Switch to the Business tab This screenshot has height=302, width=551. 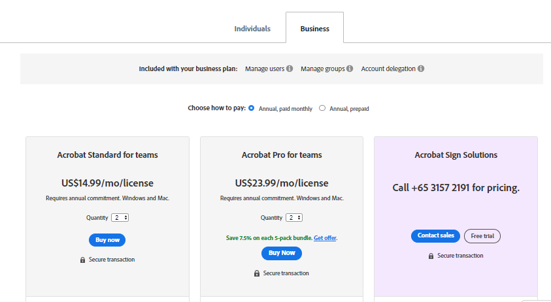pyautogui.click(x=315, y=29)
